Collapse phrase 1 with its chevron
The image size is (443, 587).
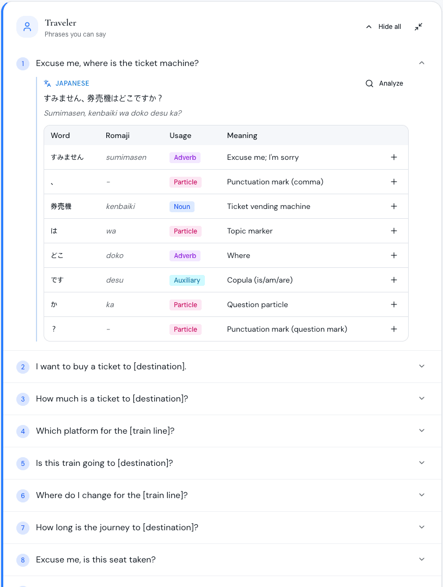422,63
